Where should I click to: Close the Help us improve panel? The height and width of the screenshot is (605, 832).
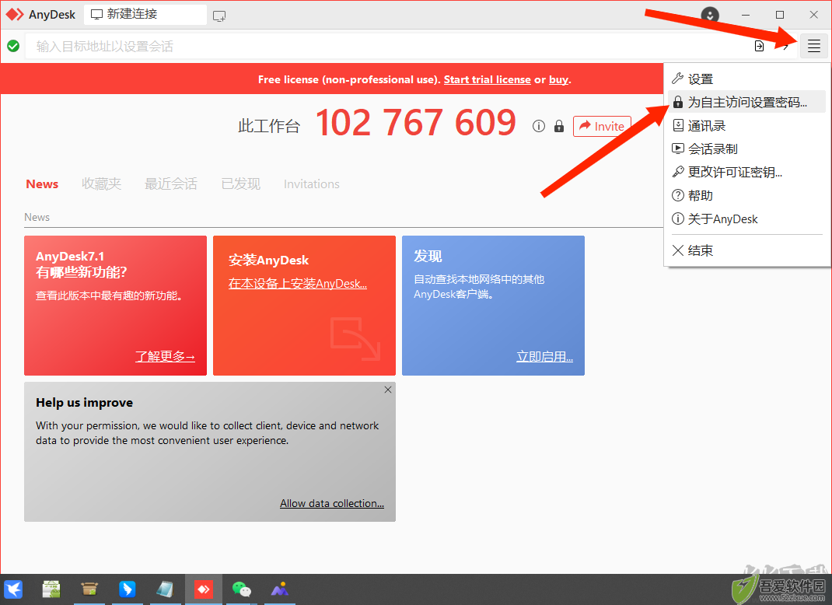(x=388, y=390)
